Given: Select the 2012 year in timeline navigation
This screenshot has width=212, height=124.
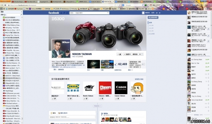Looking at the screenshot, I should click(x=151, y=28).
